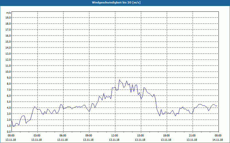Click the 12,0 y-axis label
The image size is (230, 143).
(8, 60)
